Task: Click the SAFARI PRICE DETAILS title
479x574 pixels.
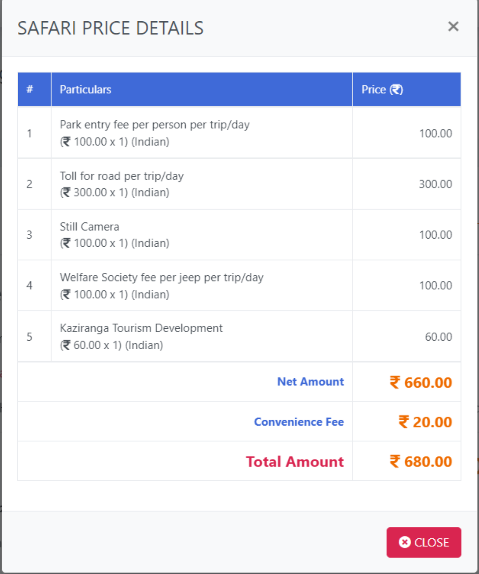Action: click(111, 27)
